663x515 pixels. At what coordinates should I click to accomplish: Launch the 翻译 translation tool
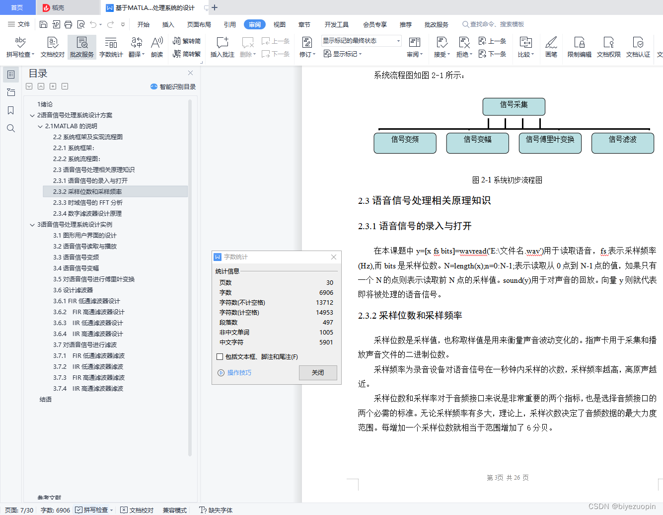coord(135,47)
